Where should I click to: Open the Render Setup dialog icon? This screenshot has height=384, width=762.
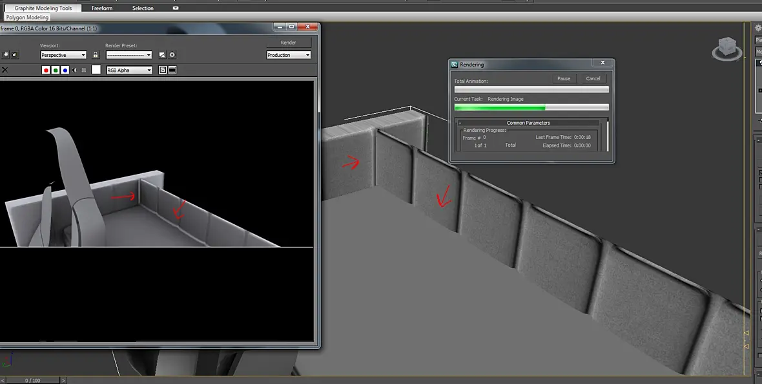(162, 55)
